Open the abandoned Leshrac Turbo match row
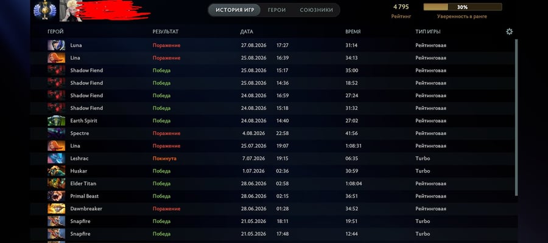 (273, 159)
